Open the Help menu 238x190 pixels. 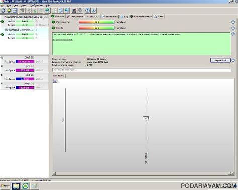click(47, 6)
